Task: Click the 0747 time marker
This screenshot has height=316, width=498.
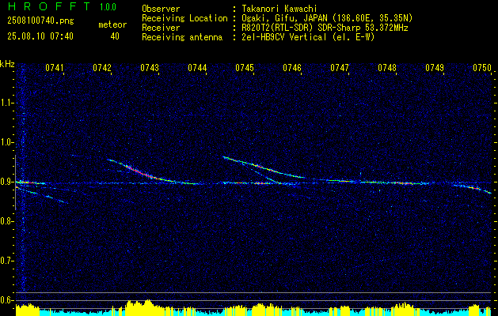Action: [x=340, y=67]
